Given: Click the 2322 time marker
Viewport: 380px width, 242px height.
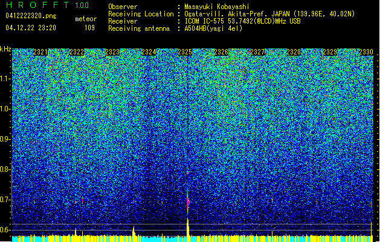Looking at the screenshot, I should click(77, 52).
